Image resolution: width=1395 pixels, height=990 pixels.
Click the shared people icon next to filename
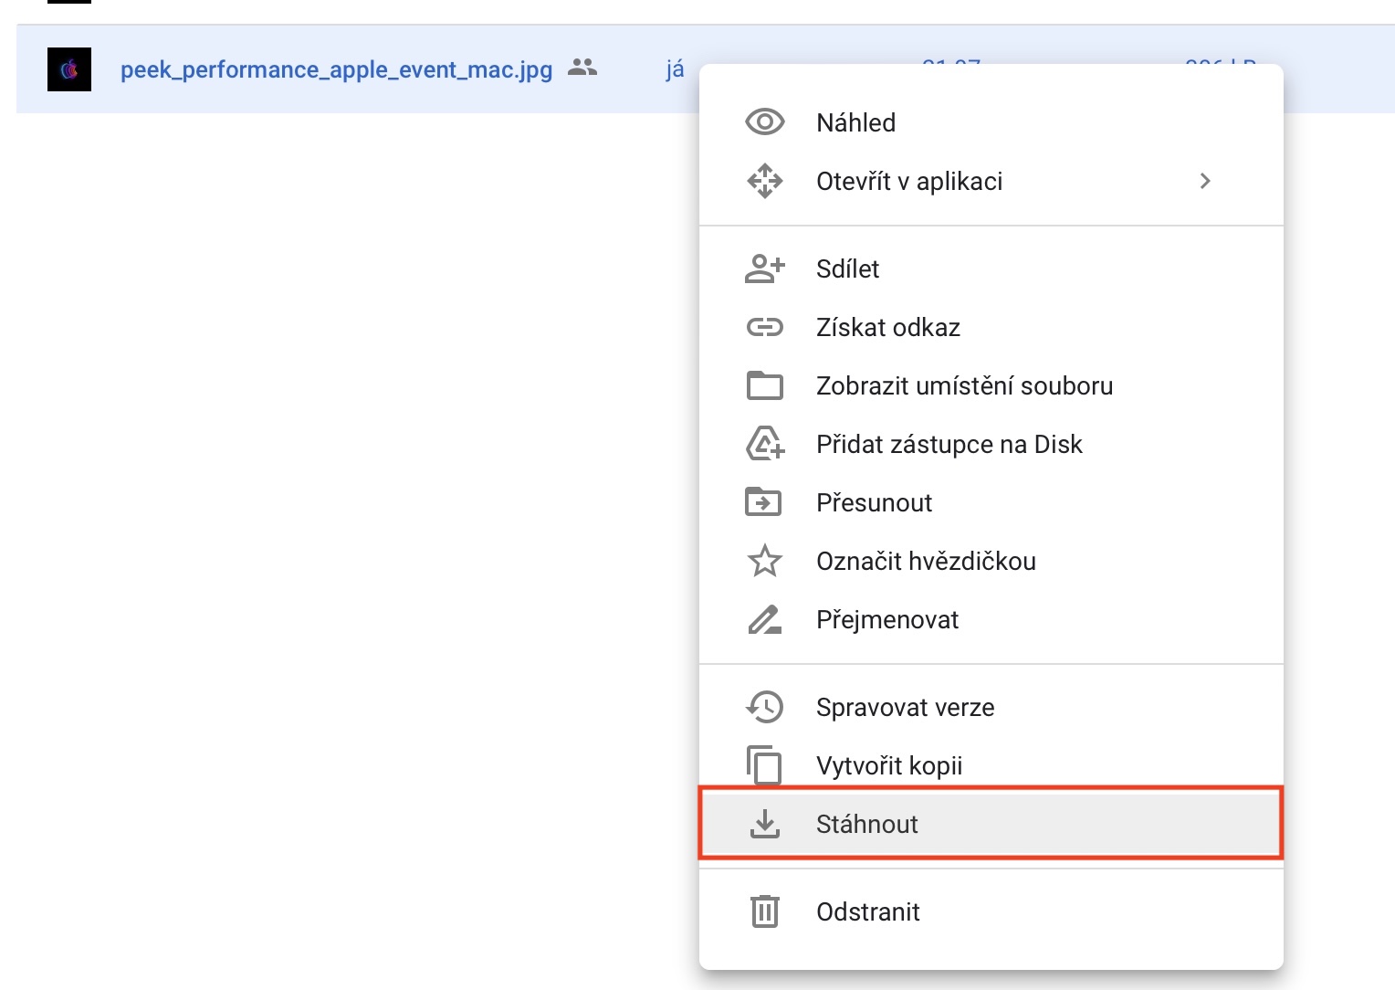[x=582, y=68]
